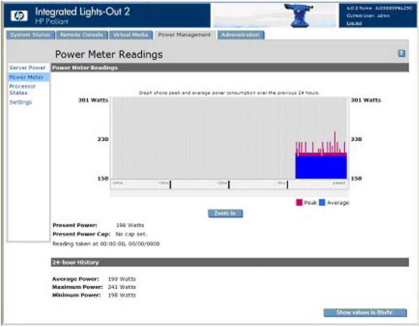Click the -18hrs timeline marker

pos(170,184)
